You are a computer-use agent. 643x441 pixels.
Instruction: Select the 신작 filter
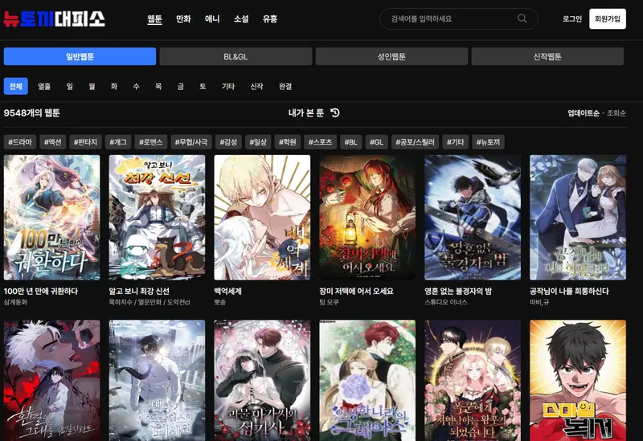click(256, 86)
